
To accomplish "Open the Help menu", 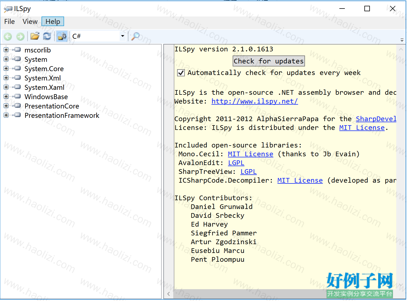I will click(x=53, y=21).
